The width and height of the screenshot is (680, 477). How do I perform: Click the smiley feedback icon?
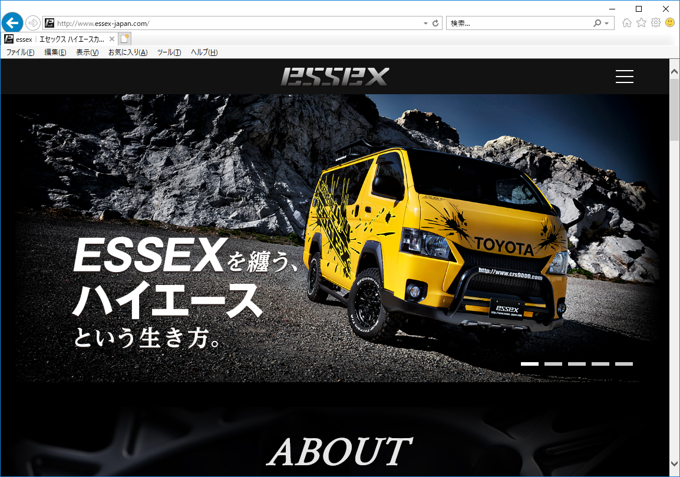click(x=670, y=22)
